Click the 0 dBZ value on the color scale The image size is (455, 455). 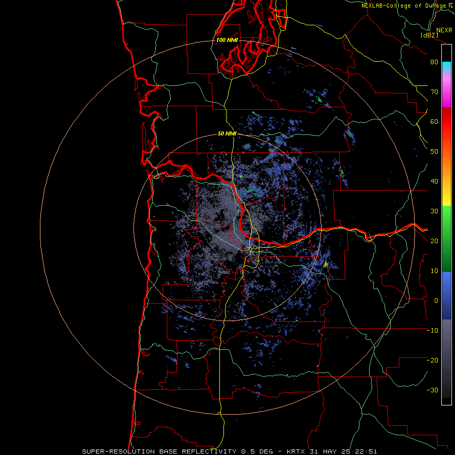click(436, 301)
